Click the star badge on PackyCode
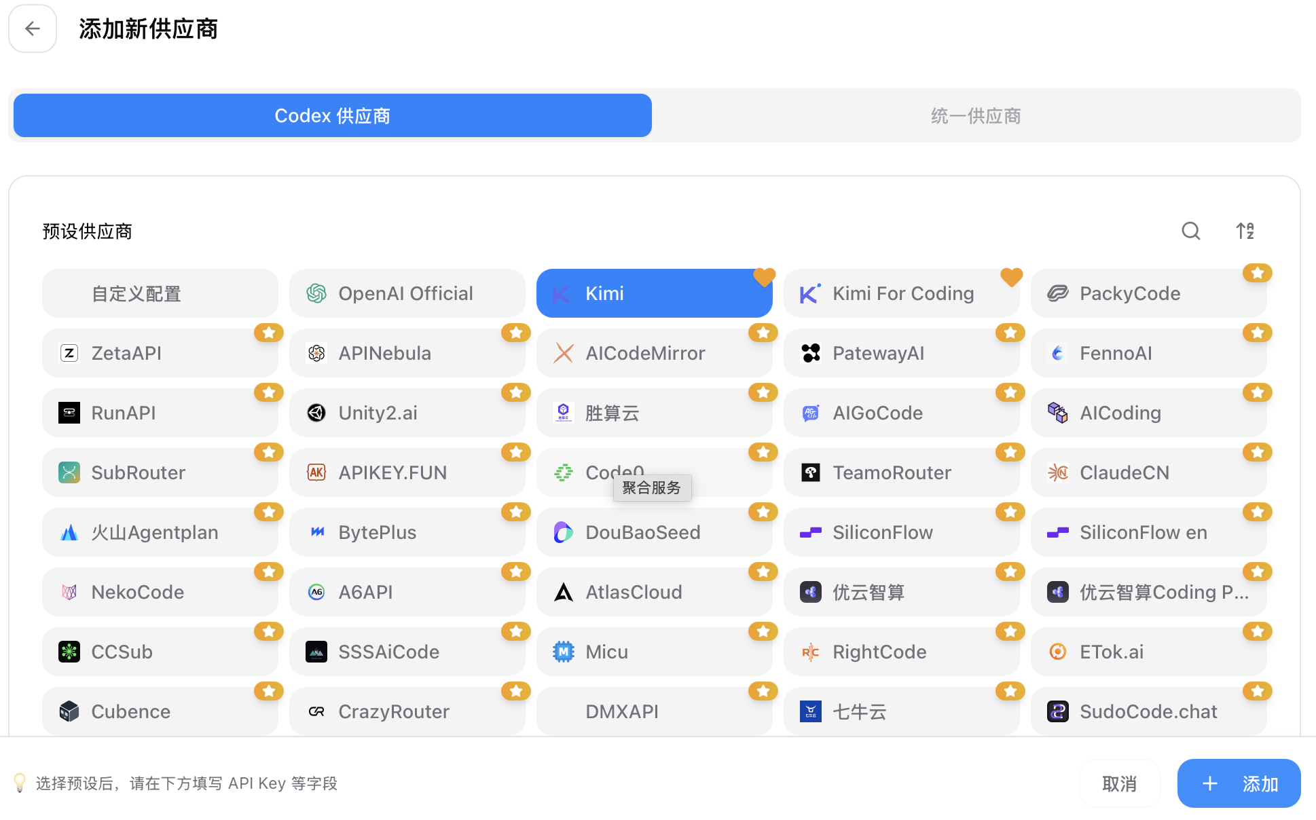 click(1258, 273)
